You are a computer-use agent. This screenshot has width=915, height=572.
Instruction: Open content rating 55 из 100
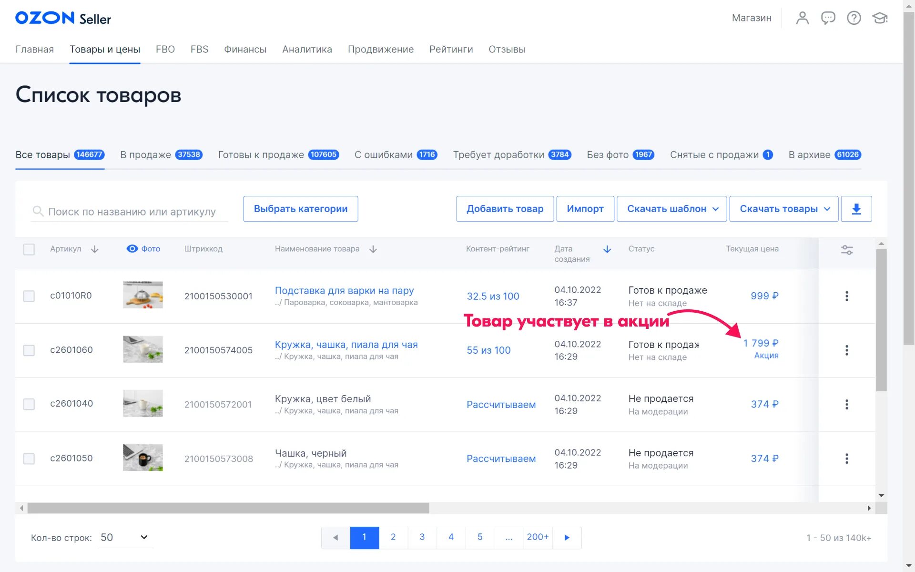(488, 350)
